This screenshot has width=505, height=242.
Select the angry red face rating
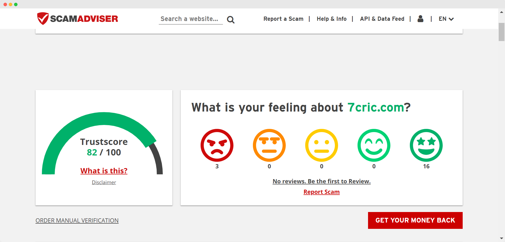click(217, 145)
